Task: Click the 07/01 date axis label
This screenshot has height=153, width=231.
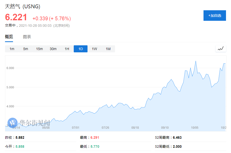Action: [75, 128]
